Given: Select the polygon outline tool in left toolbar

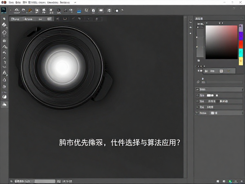Looking at the screenshot, I should pyautogui.click(x=4, y=33).
